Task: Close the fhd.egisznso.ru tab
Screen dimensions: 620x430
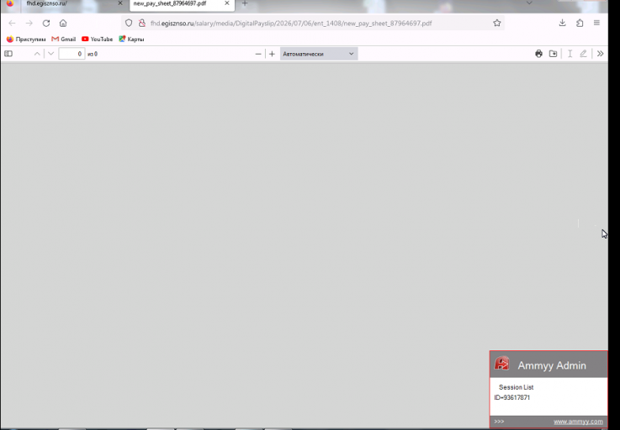Action: [120, 3]
